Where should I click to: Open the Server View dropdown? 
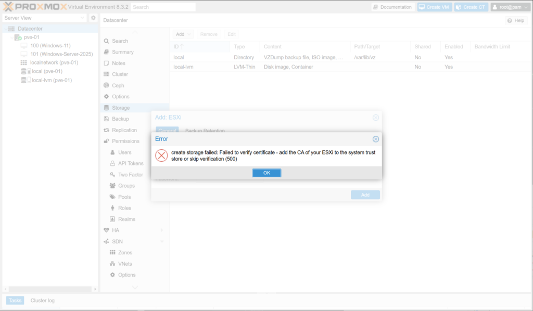pos(44,18)
